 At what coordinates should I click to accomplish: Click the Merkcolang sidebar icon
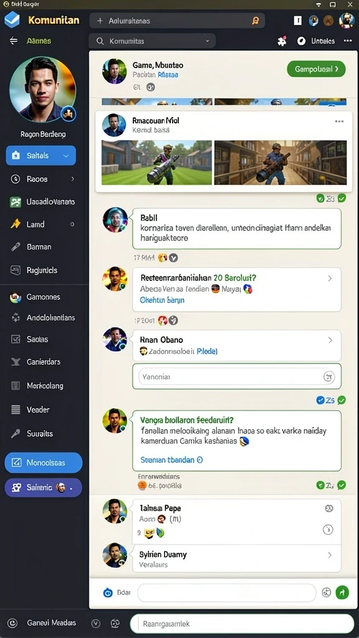coord(16,385)
